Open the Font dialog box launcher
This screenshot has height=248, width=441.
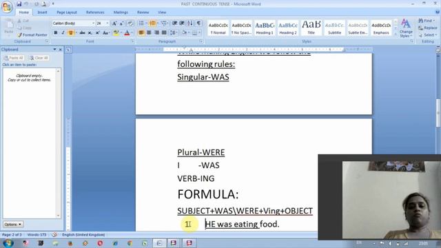click(x=132, y=41)
